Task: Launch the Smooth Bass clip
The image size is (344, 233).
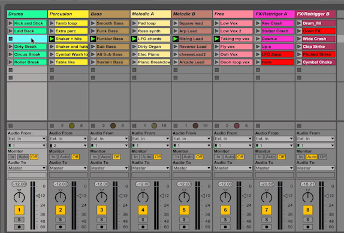Action: (x=93, y=23)
